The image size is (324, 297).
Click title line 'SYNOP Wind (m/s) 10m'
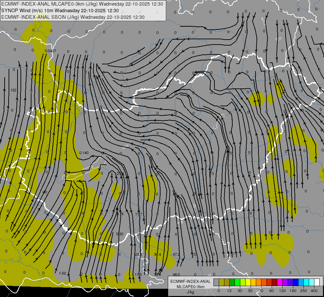pyautogui.click(x=27, y=11)
